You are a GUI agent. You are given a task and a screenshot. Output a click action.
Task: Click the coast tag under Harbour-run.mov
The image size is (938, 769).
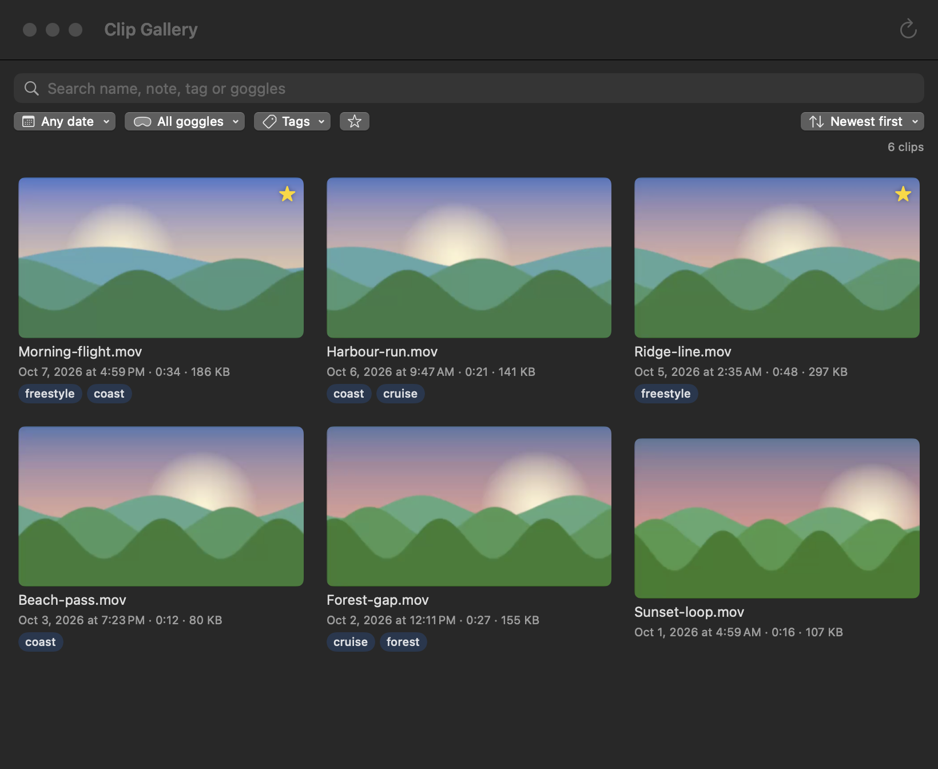[349, 394]
